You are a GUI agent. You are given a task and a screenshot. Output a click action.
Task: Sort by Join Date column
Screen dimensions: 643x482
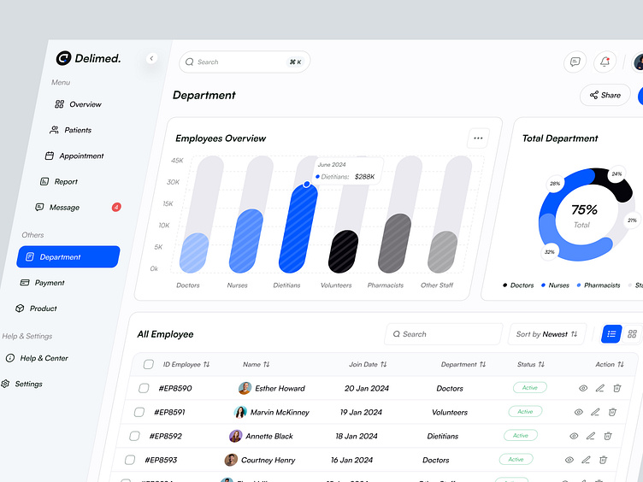(x=368, y=364)
